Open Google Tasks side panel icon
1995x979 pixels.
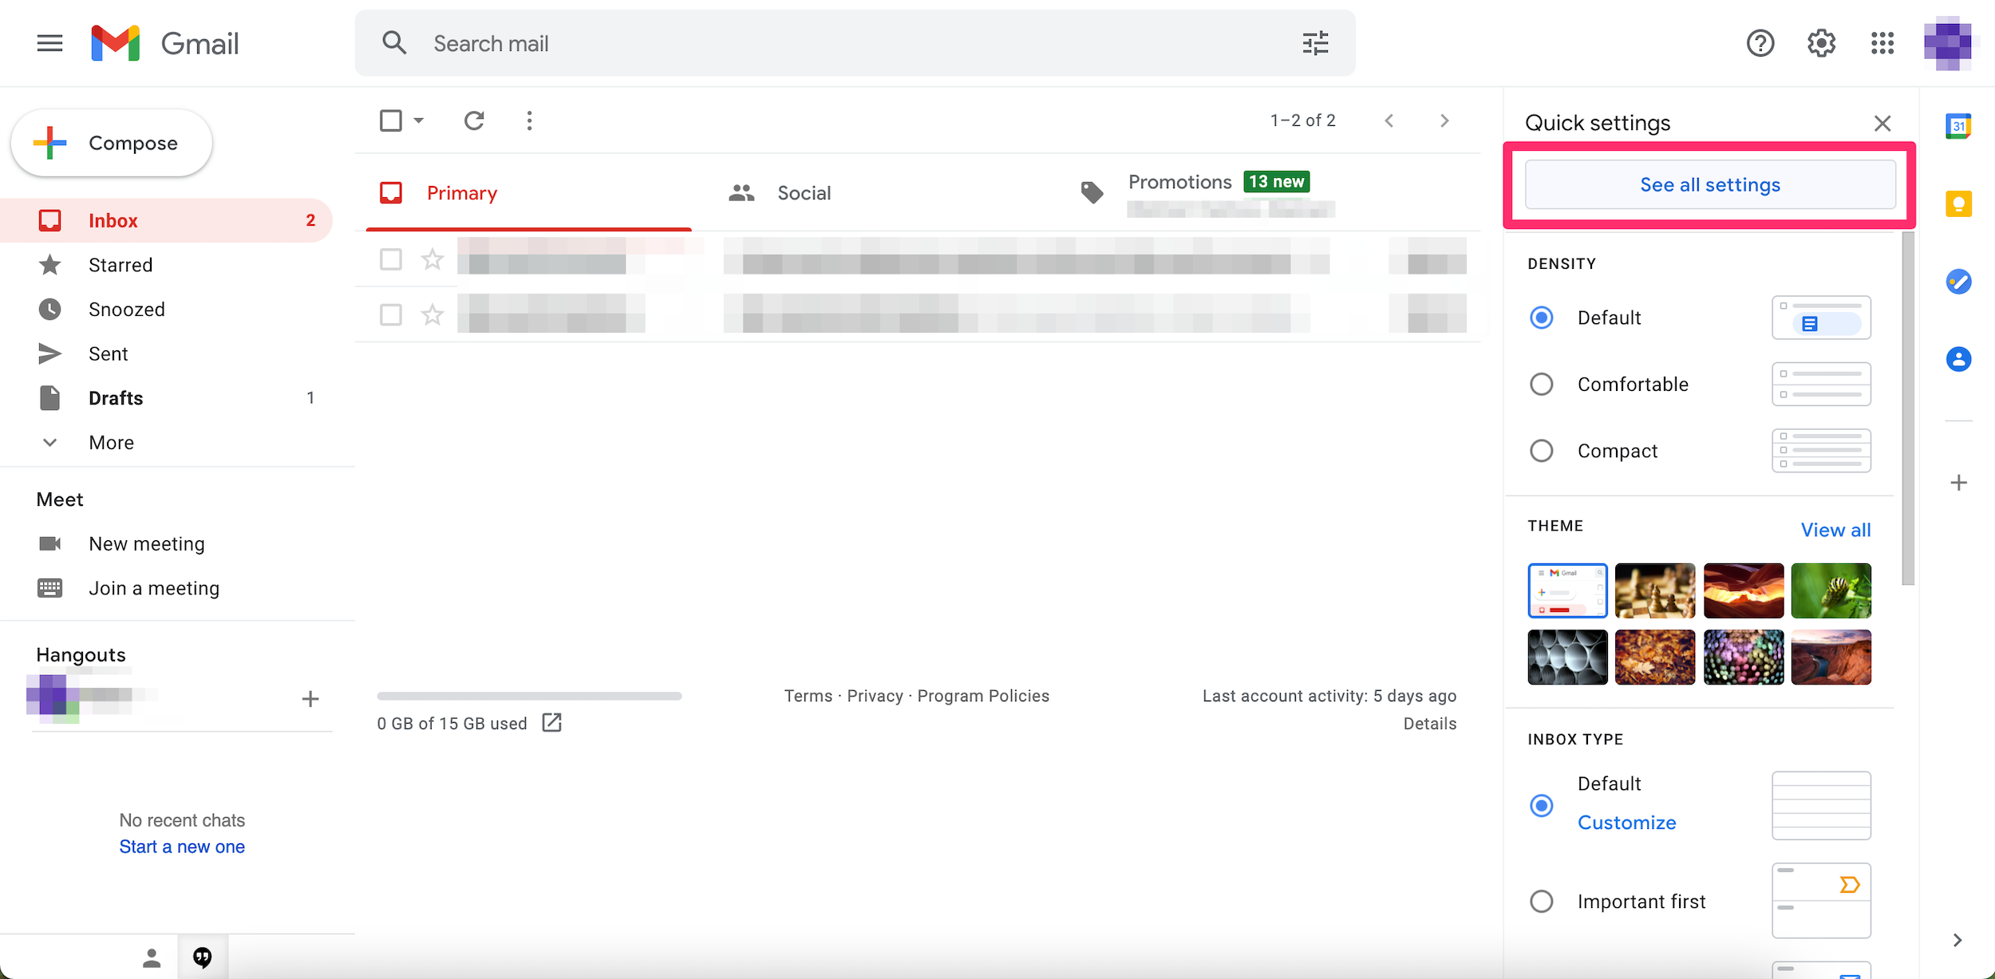point(1958,281)
